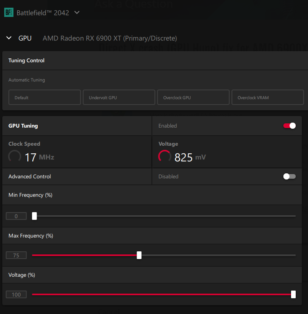Viewport: 308px width, 314px height.
Task: Open the Battlefield 2042 profile dropdown
Action: point(77,13)
